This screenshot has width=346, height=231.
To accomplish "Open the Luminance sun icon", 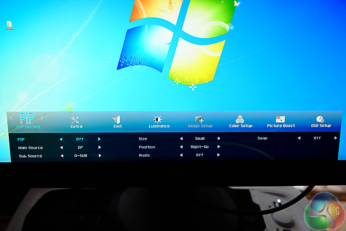I will pyautogui.click(x=158, y=119).
